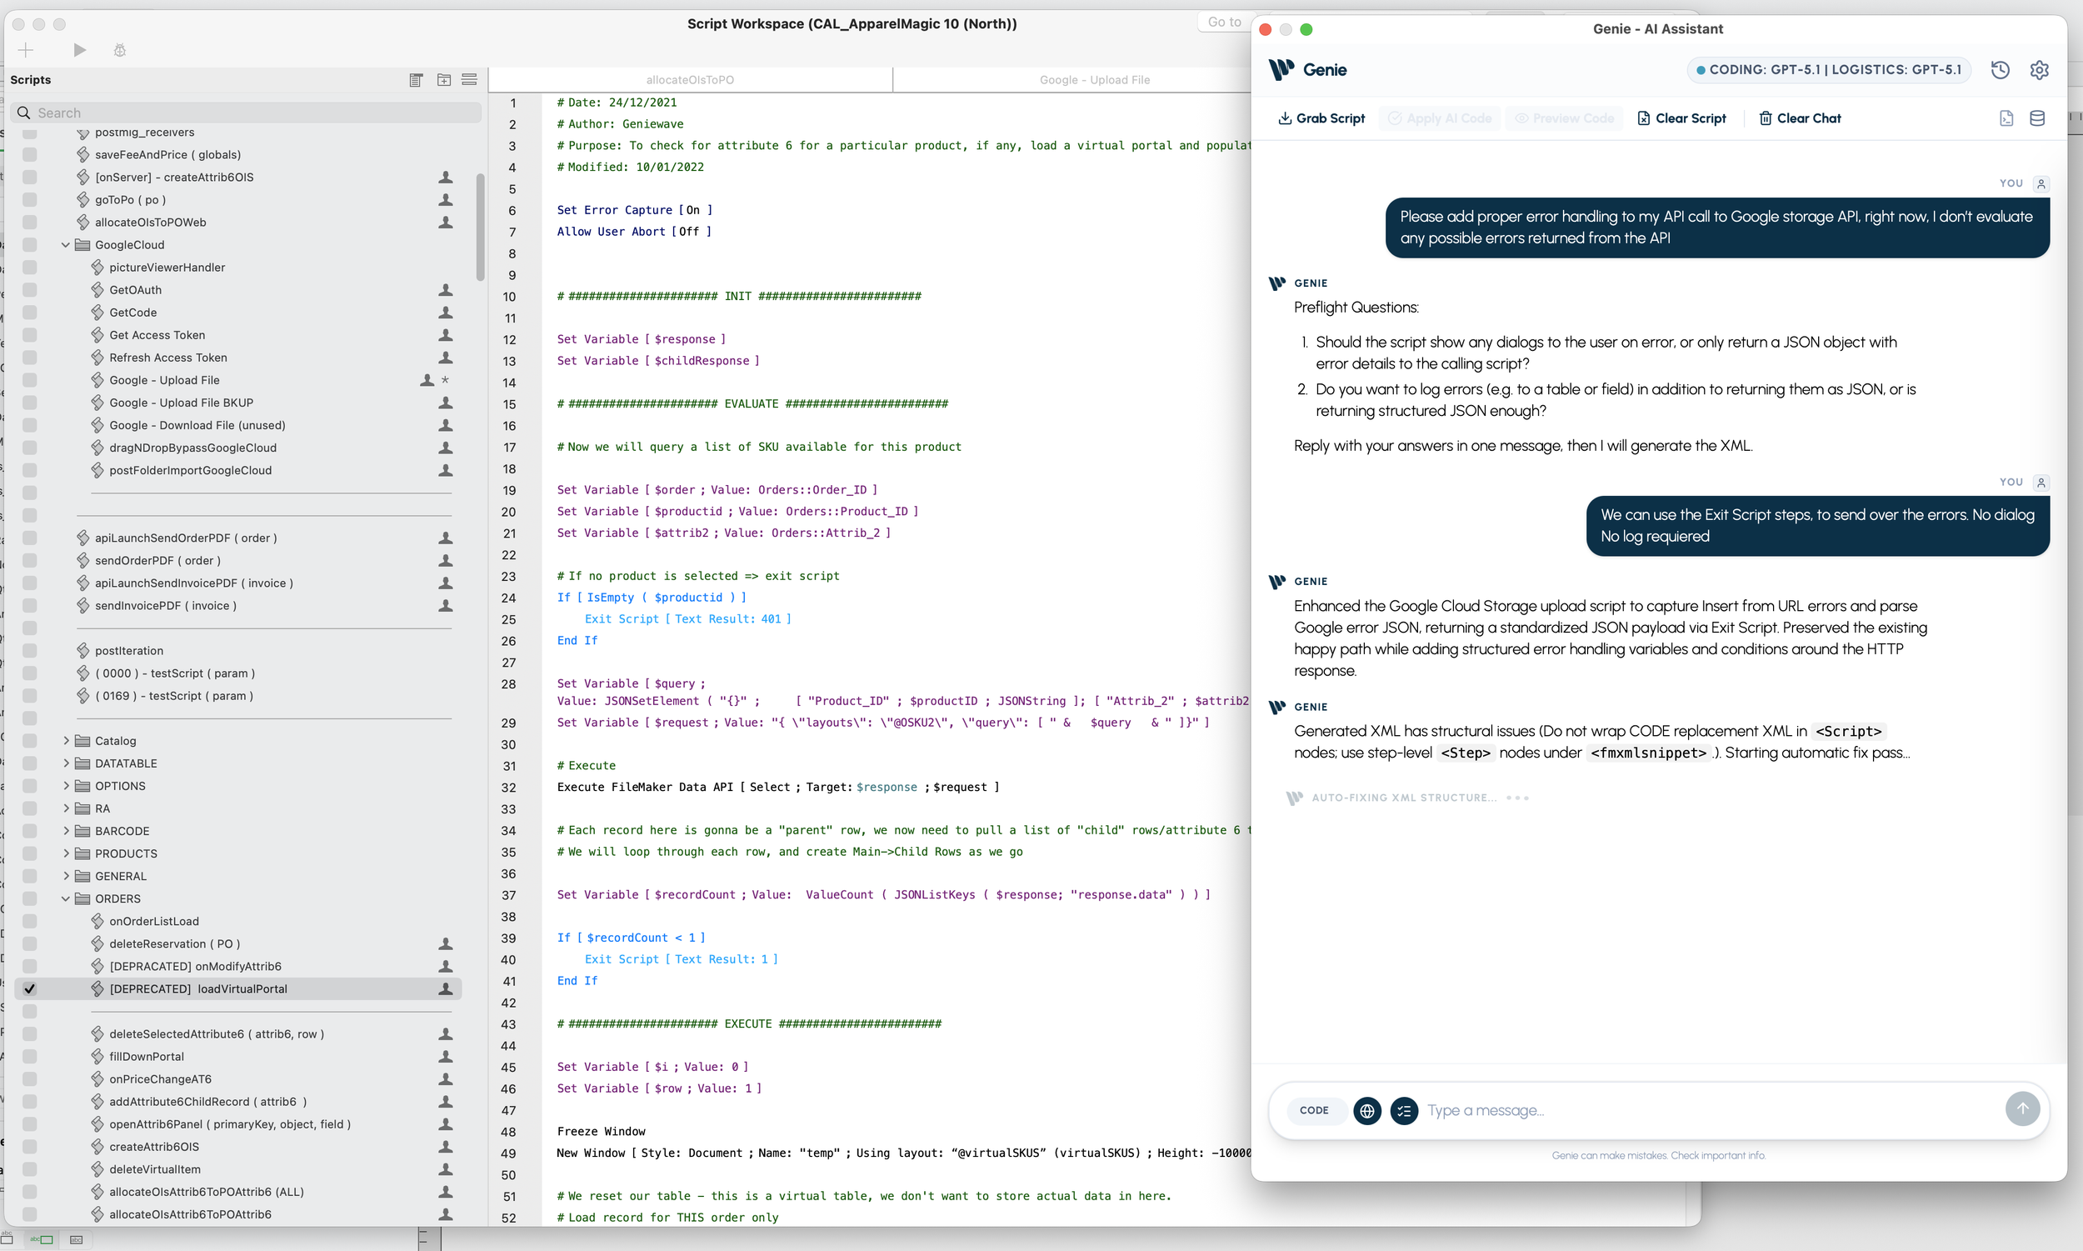The width and height of the screenshot is (2083, 1251).
Task: Check the box next to GetOAuth script
Action: pos(29,290)
